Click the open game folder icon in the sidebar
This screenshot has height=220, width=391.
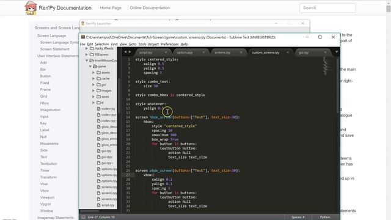95,67
